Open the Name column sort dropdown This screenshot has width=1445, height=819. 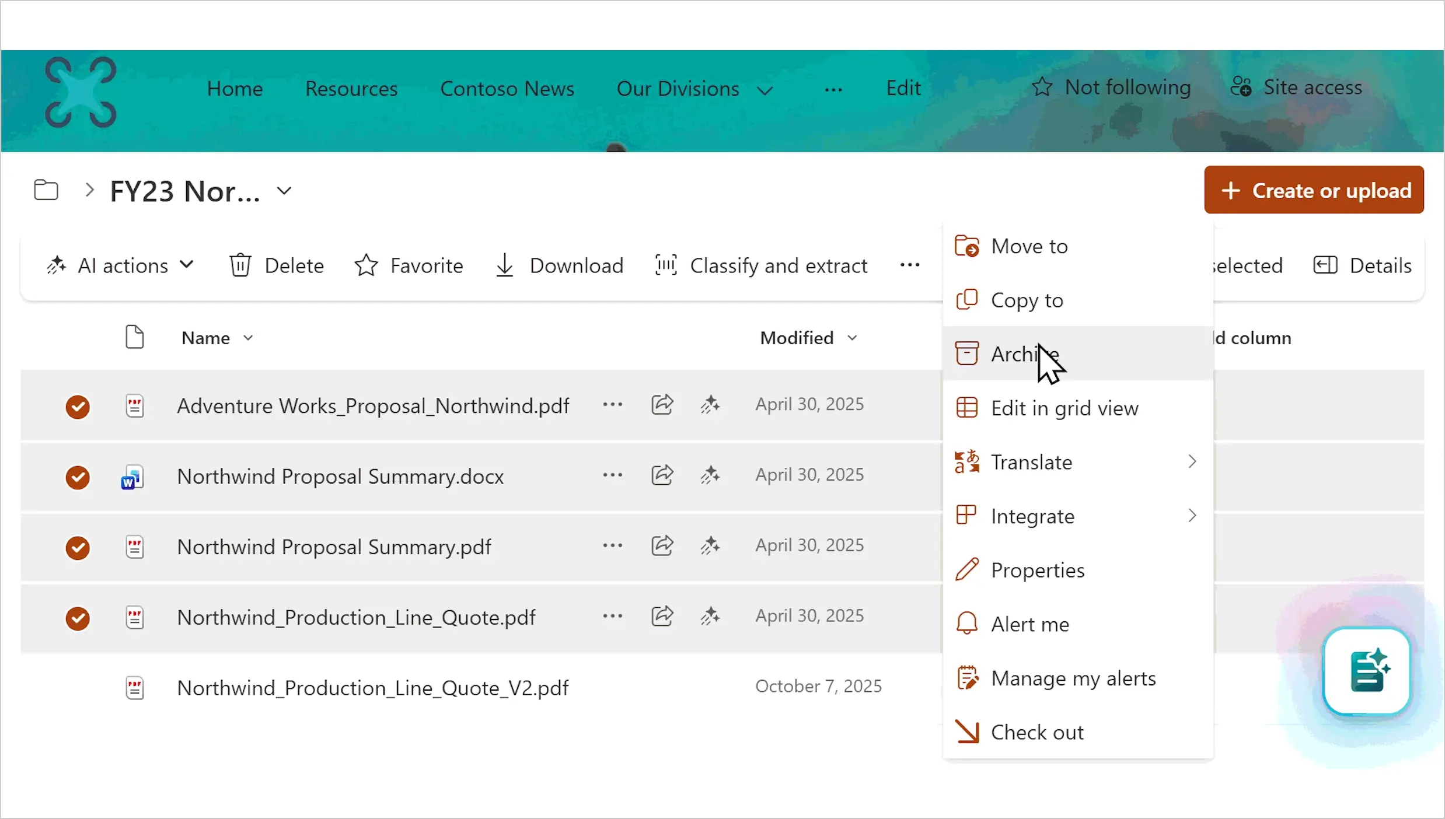pyautogui.click(x=249, y=337)
